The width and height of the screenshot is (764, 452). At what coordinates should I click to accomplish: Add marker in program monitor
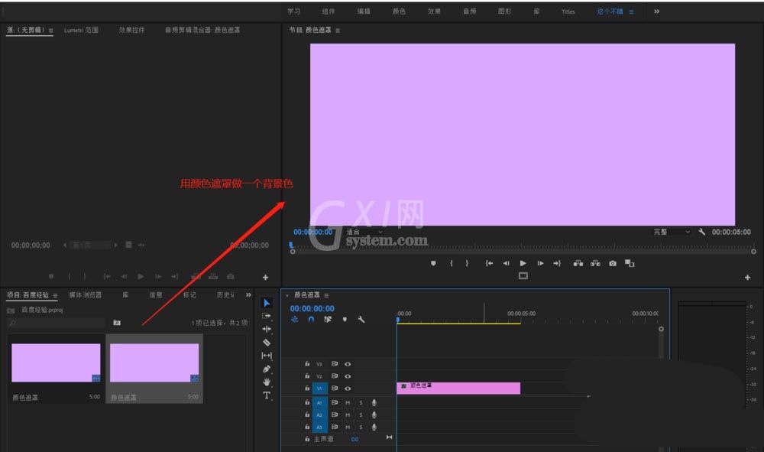tap(433, 263)
